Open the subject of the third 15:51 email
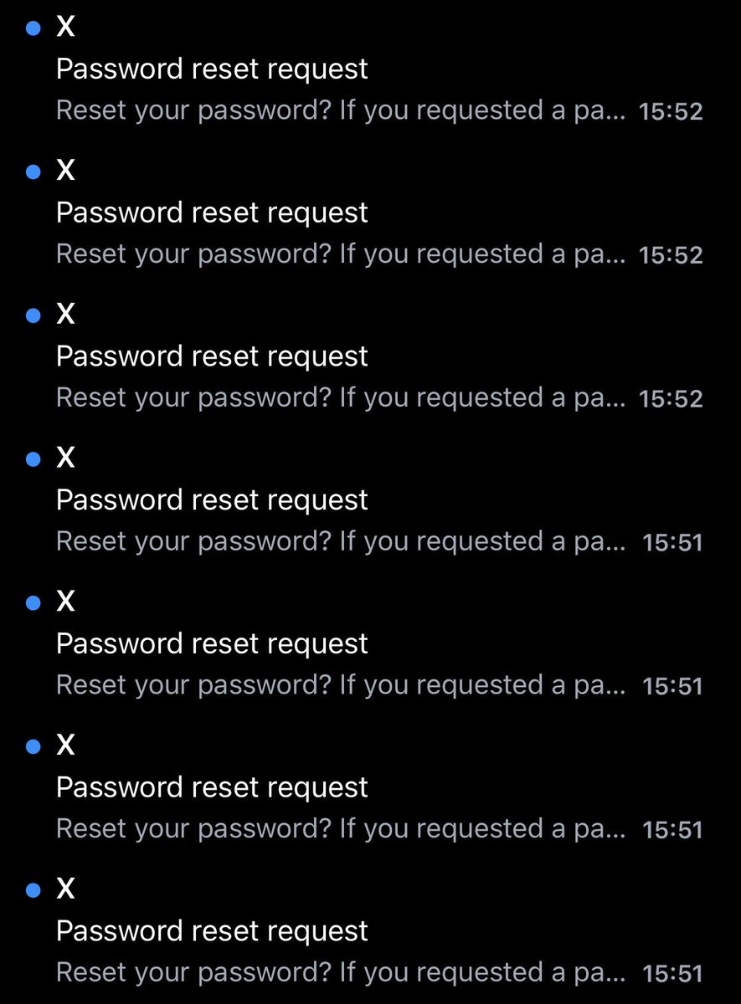Image resolution: width=741 pixels, height=1004 pixels. pos(212,788)
